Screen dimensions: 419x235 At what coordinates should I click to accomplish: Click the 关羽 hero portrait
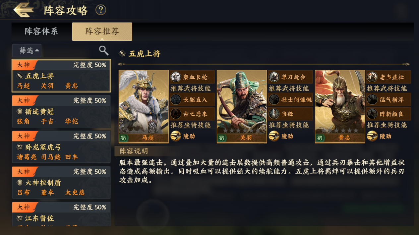pyautogui.click(x=242, y=106)
